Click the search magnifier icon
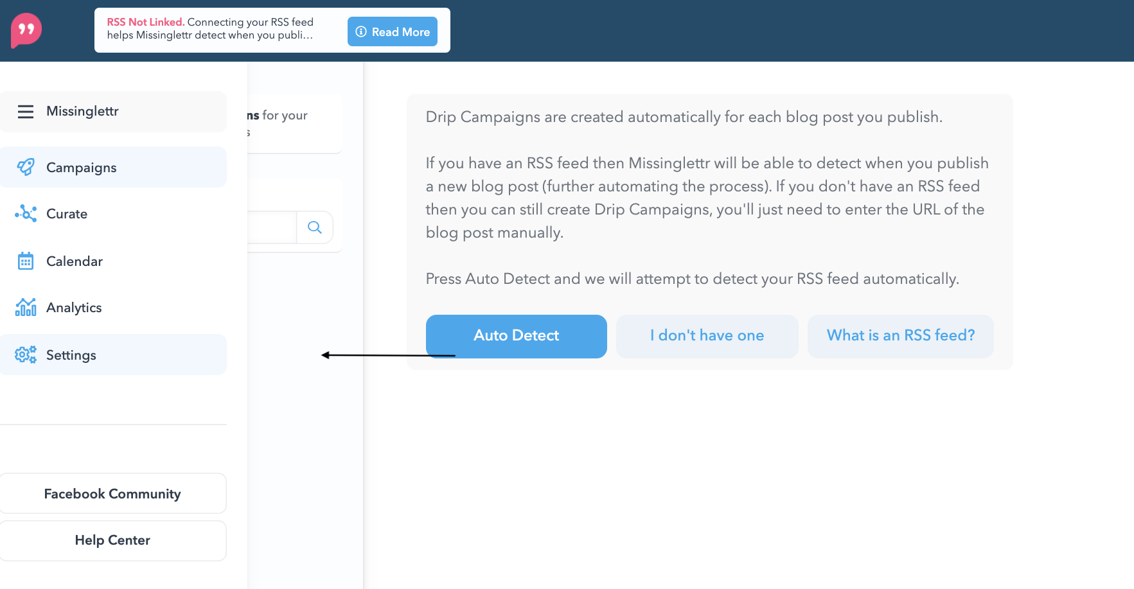This screenshot has width=1134, height=589. (315, 227)
